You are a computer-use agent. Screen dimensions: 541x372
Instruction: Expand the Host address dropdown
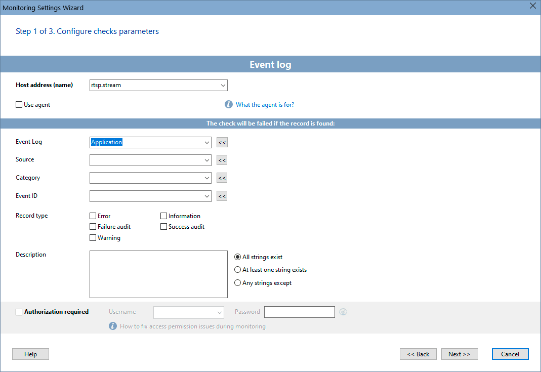[223, 86]
